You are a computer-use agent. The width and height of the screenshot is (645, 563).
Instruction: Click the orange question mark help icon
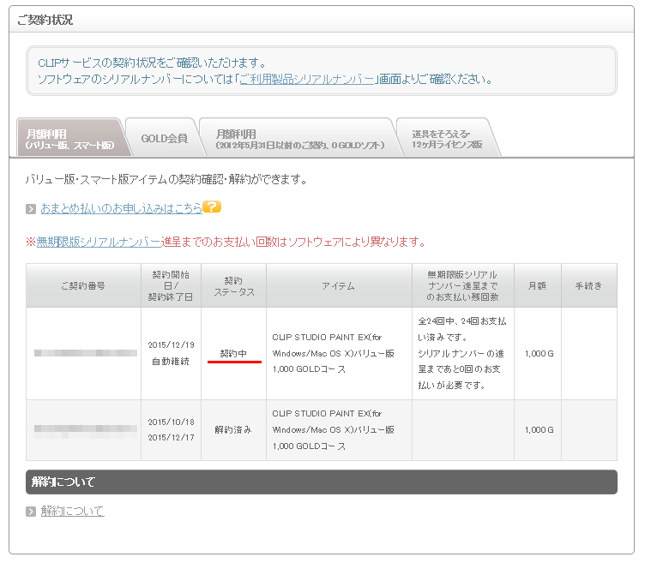(x=212, y=207)
